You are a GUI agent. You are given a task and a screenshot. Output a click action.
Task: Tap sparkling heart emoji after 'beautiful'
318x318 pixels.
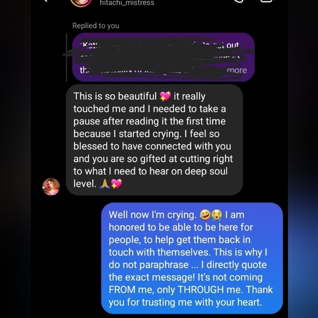point(165,96)
